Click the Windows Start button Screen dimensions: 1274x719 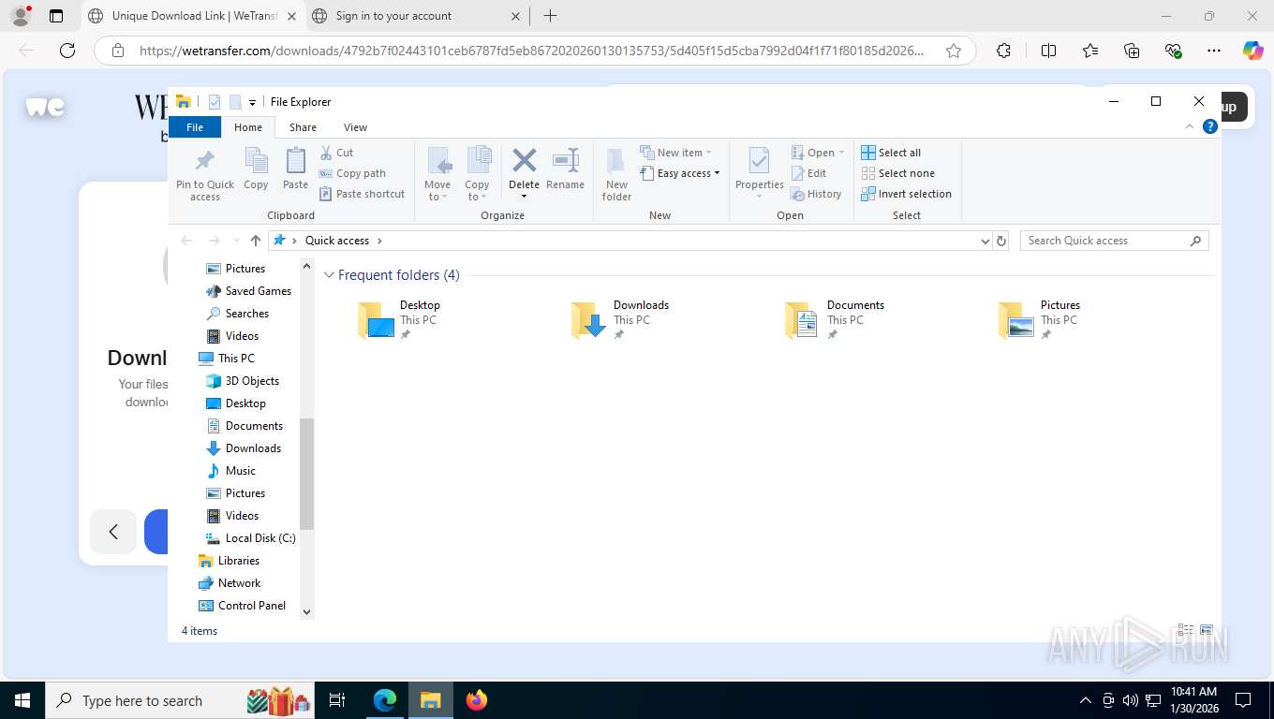(22, 700)
